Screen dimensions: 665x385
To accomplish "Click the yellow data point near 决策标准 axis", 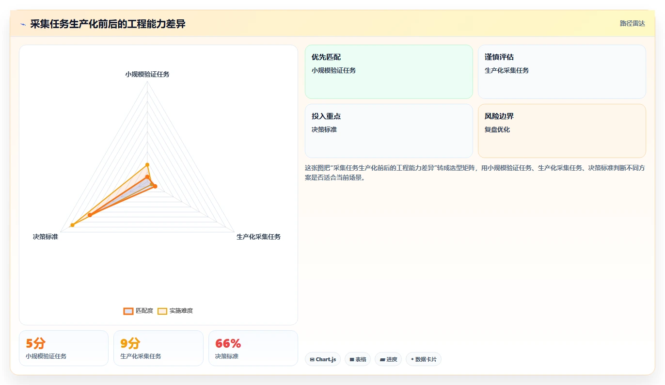I will [x=73, y=225].
